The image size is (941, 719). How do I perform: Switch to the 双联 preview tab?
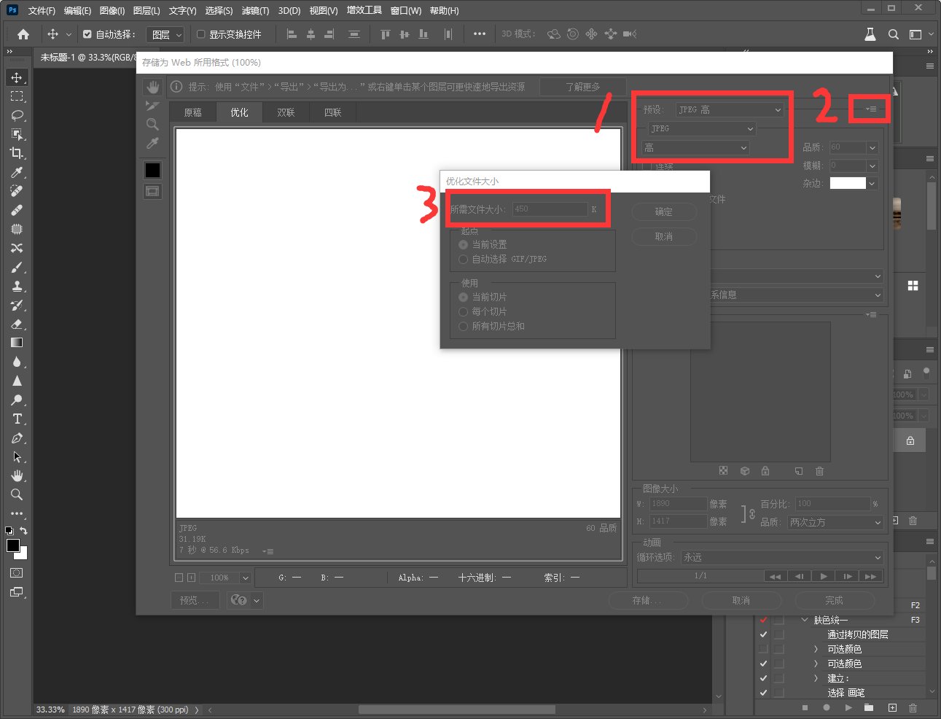coord(286,112)
